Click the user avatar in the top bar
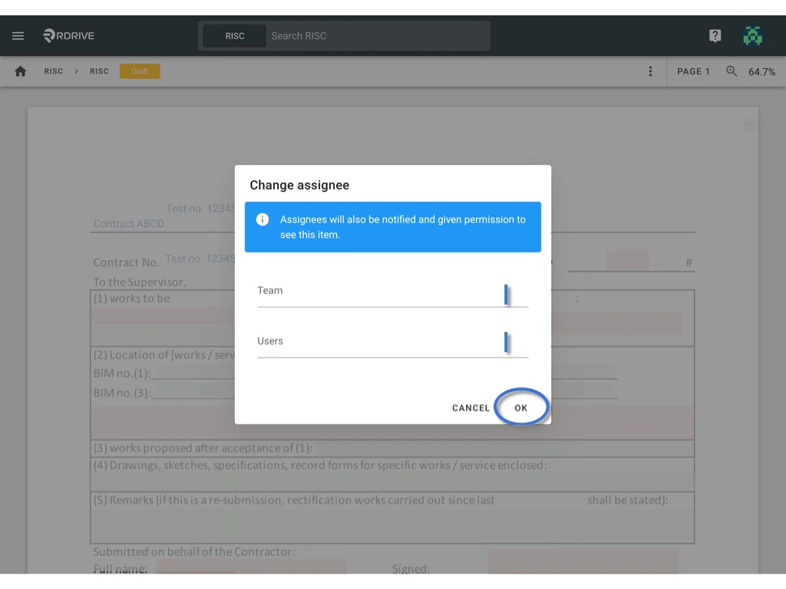Screen dimensions: 786x589 click(753, 35)
